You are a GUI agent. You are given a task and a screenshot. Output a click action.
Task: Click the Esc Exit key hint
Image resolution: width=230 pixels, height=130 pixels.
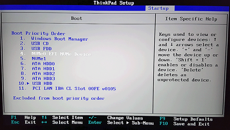(24, 122)
